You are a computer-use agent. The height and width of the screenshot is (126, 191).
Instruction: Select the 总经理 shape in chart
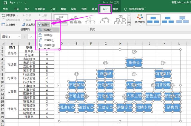pyautogui.click(x=105, y=73)
